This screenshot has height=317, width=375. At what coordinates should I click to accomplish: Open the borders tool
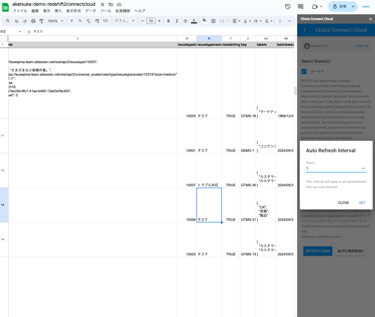click(x=213, y=21)
